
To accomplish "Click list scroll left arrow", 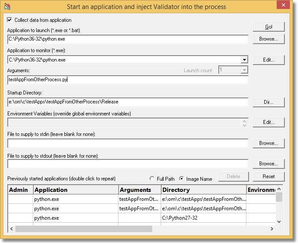I will click(12, 229).
